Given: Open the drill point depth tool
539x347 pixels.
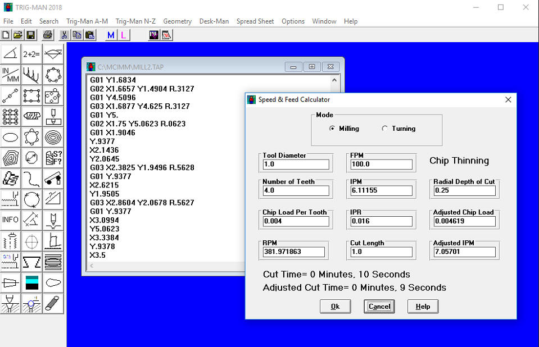Looking at the screenshot, I should coord(53,116).
